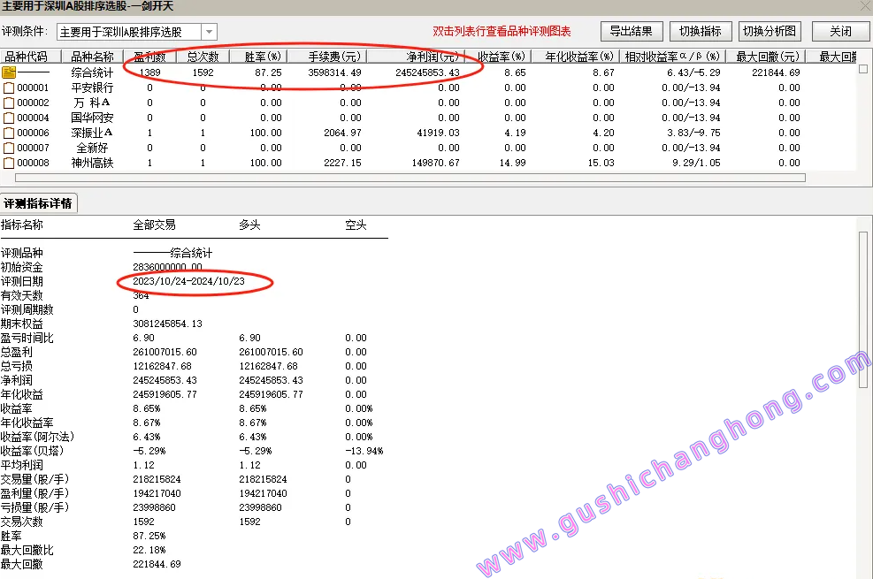873x579 pixels.
Task: Click the 综合统计 name in the list
Action: click(x=92, y=72)
